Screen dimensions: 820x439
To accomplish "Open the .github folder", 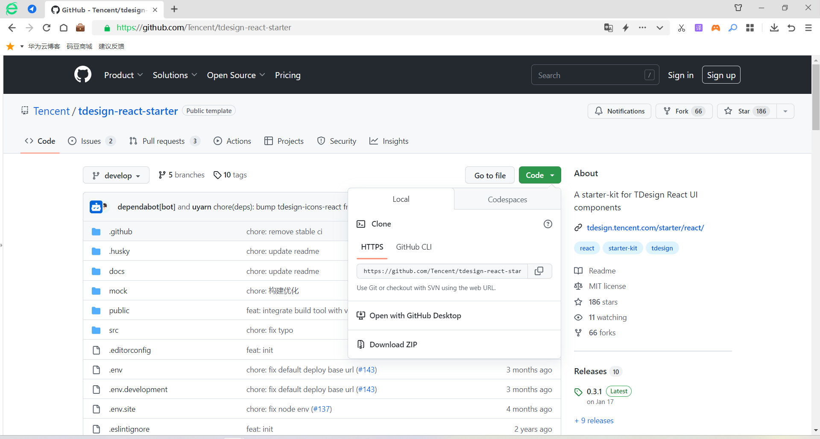I will pos(120,232).
